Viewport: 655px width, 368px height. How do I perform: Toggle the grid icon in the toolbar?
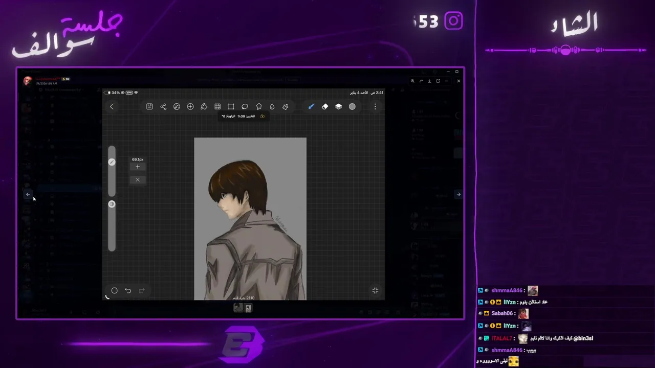coord(217,106)
